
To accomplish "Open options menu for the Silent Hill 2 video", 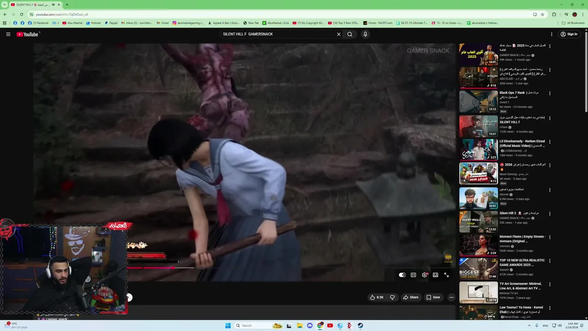I will coord(550,214).
